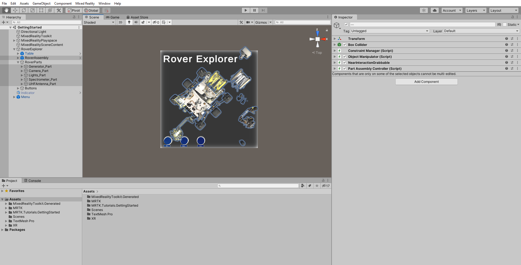This screenshot has width=521, height=265.
Task: Toggle scene lighting with the lightbulb icon
Action: coord(129,22)
